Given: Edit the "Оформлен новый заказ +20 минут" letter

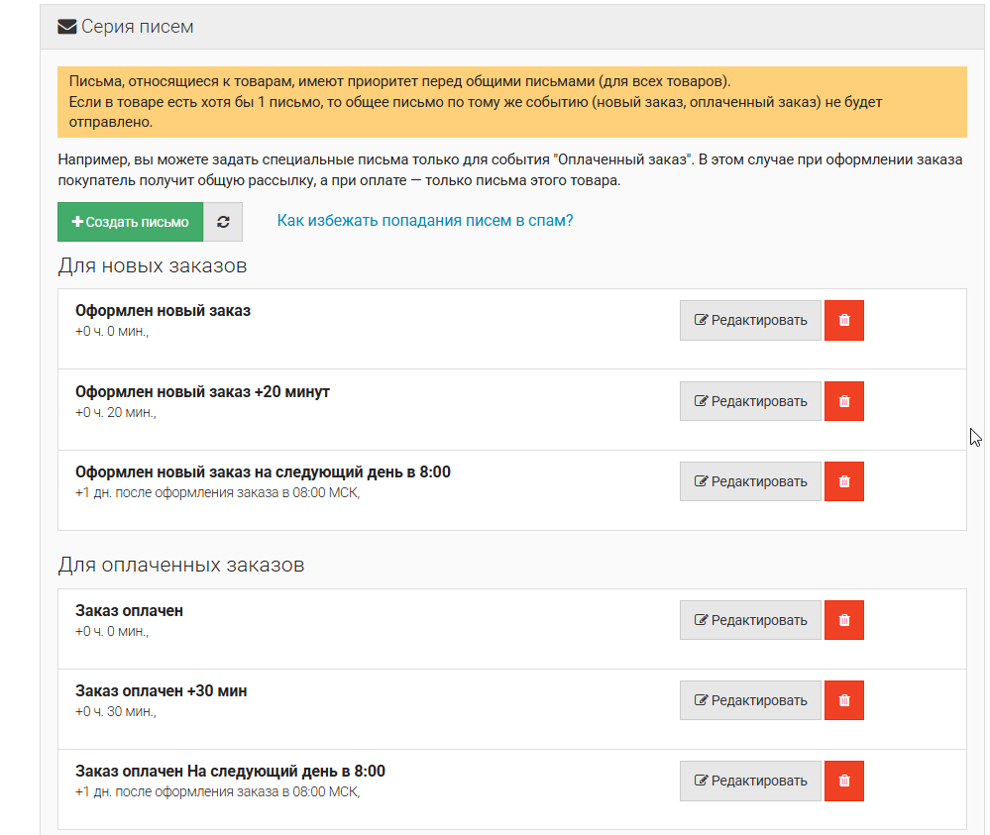Looking at the screenshot, I should (x=750, y=401).
